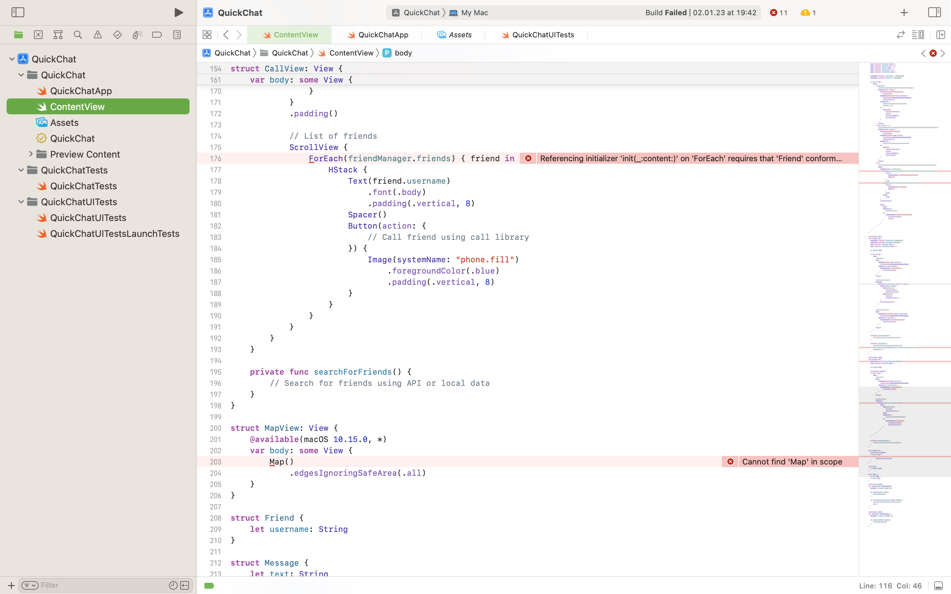Screen dimensions: 951x594
Task: Add a new editor split pane
Action: click(940, 35)
